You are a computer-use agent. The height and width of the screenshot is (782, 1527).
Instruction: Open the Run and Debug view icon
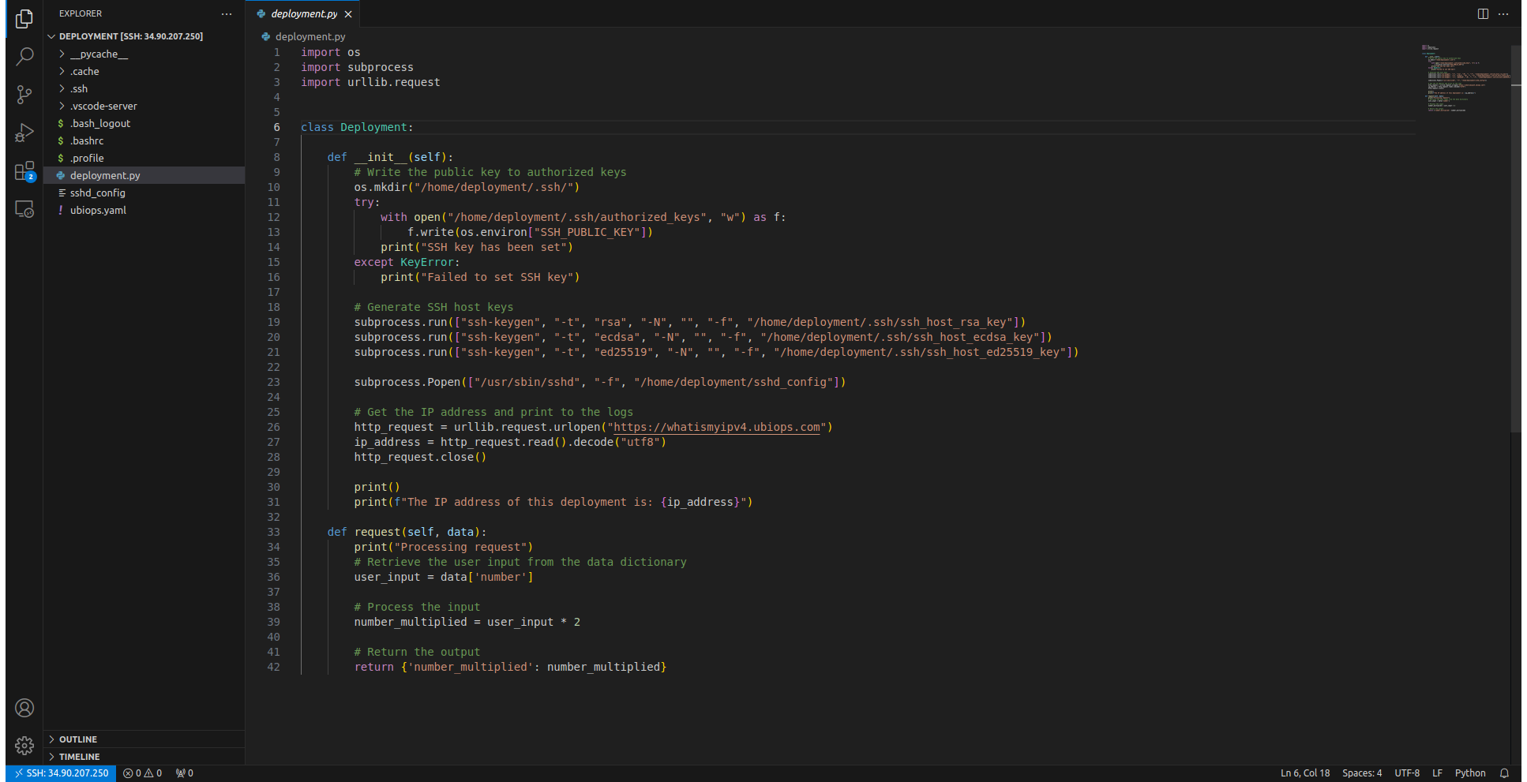click(24, 133)
